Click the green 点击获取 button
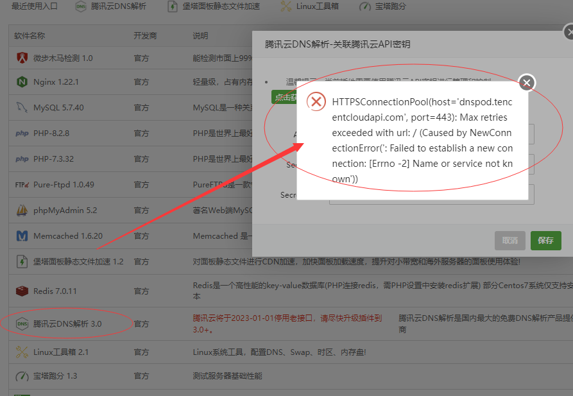The height and width of the screenshot is (396, 573). pyautogui.click(x=284, y=97)
